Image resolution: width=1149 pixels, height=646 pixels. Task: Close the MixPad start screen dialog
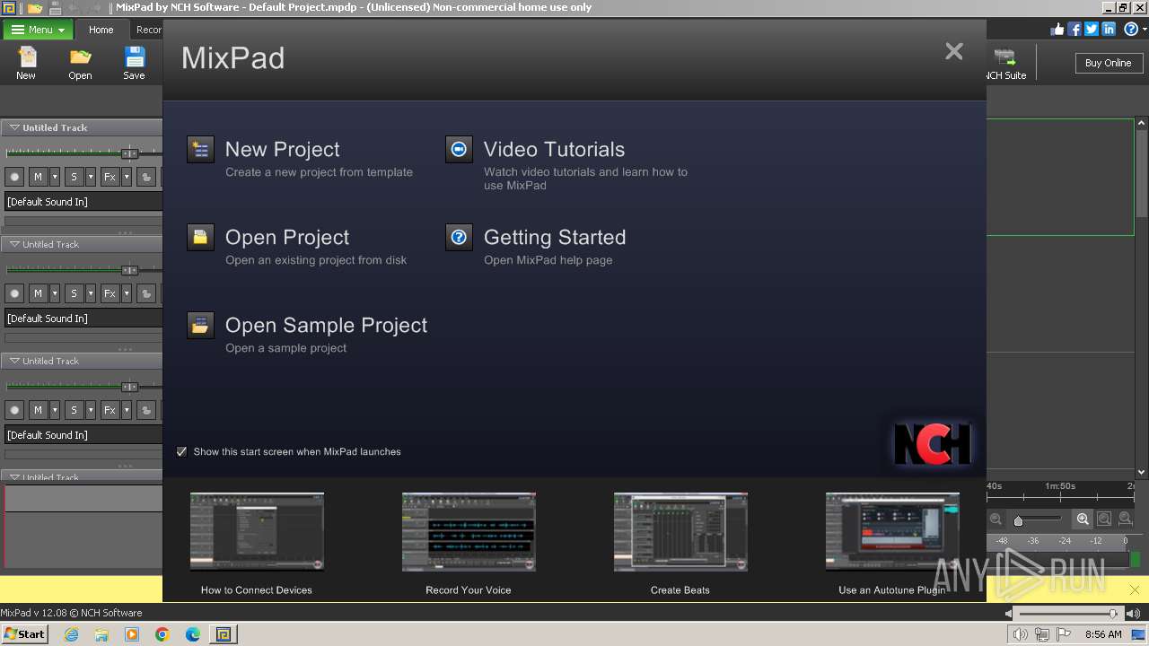coord(954,52)
